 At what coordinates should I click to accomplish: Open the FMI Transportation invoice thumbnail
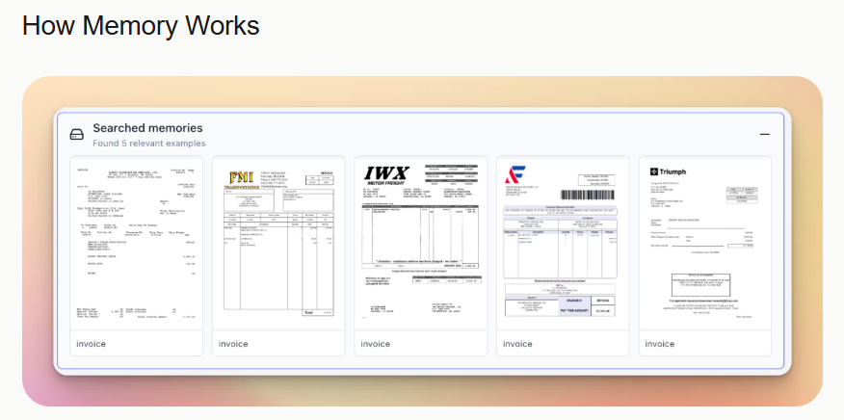click(278, 243)
